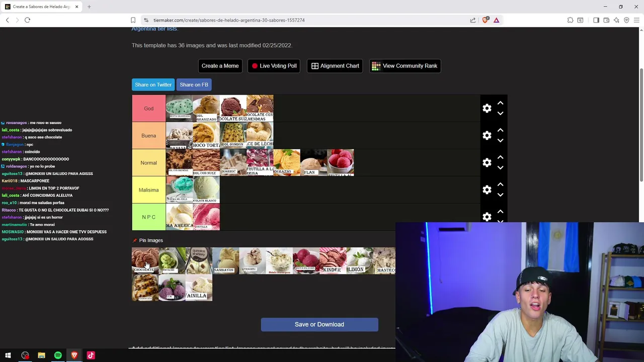Toggle Pin Images option

point(147,240)
